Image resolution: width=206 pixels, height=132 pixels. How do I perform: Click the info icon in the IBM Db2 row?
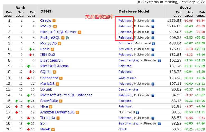click(153, 55)
